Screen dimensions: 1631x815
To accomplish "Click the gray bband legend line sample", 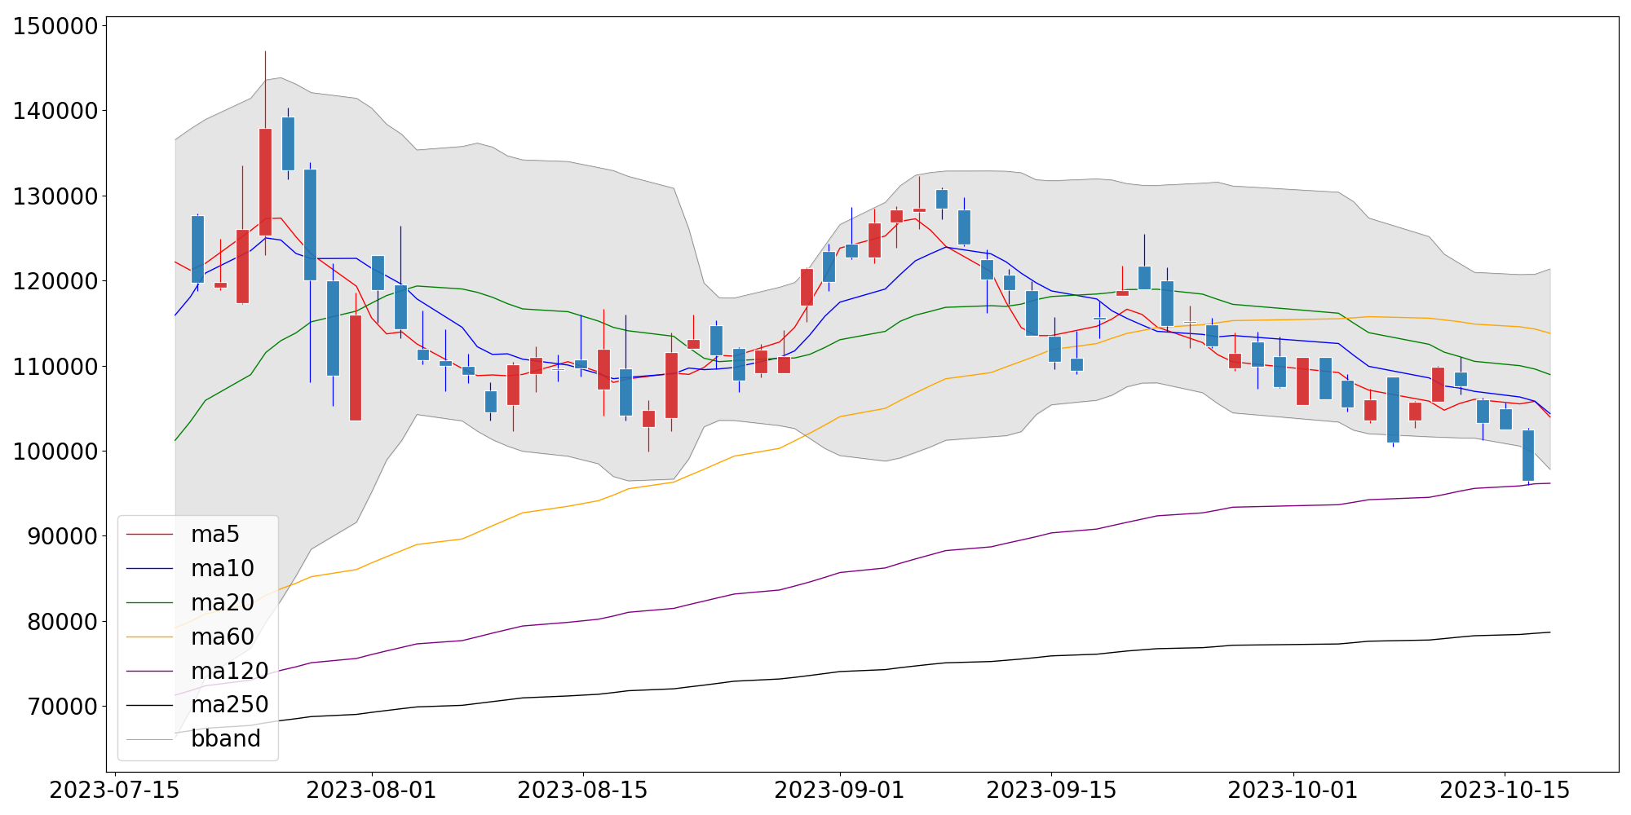I will 150,739.
